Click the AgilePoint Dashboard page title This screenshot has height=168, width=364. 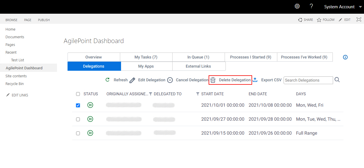[94, 41]
